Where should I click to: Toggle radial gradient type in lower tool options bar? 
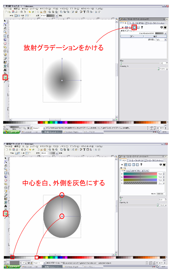(19, 153)
